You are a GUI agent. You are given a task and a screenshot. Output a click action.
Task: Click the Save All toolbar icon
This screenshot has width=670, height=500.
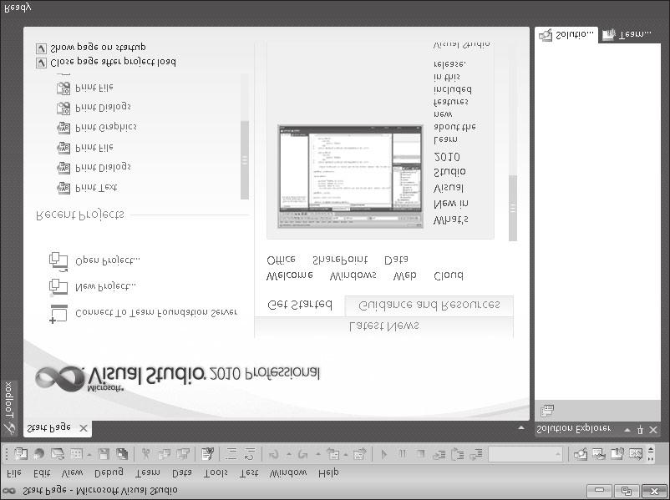pyautogui.click(x=122, y=454)
